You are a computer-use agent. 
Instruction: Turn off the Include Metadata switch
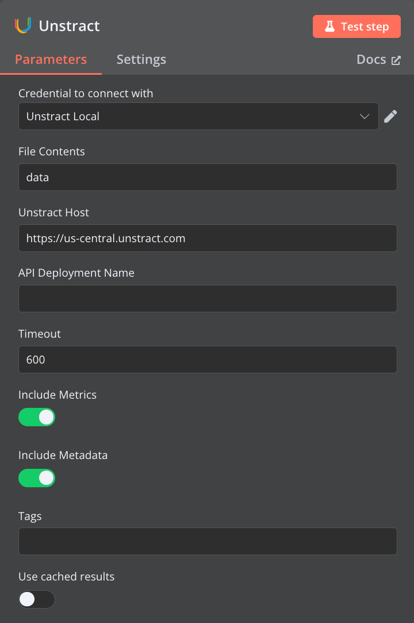[37, 478]
